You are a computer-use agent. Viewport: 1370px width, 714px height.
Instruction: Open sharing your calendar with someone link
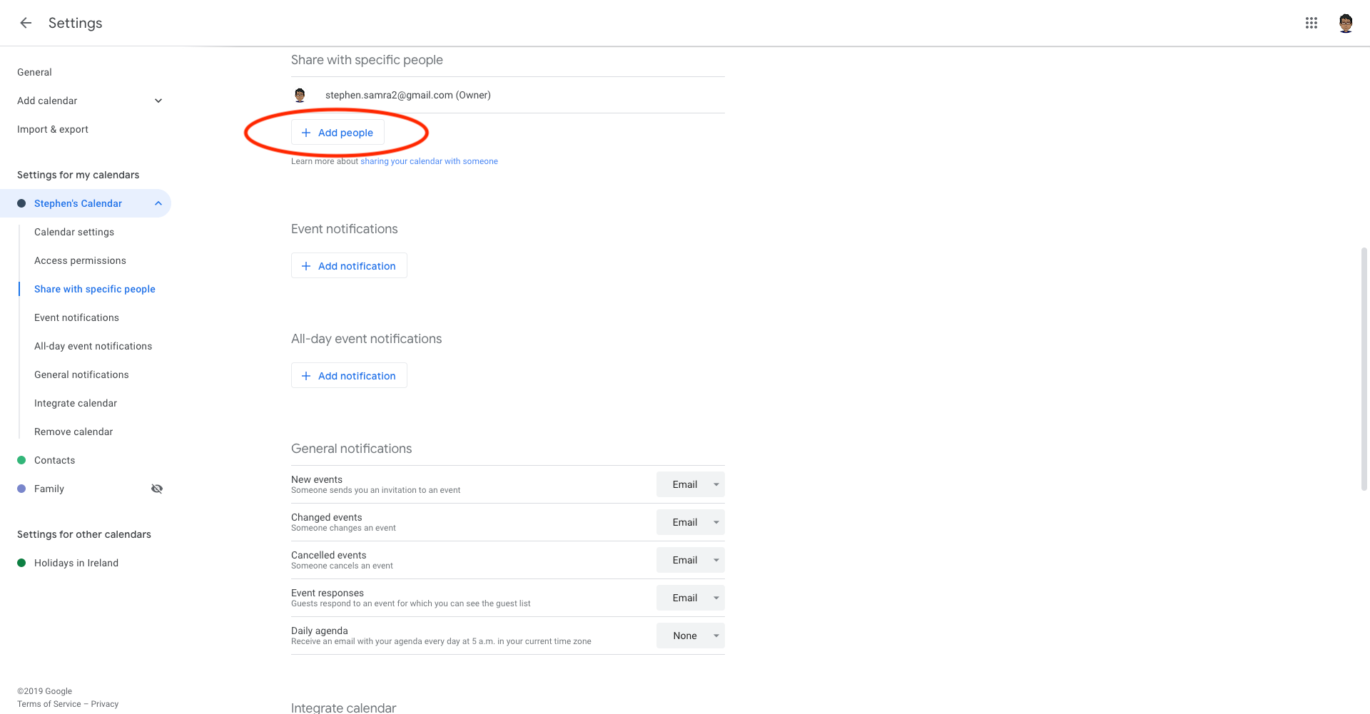pos(429,161)
